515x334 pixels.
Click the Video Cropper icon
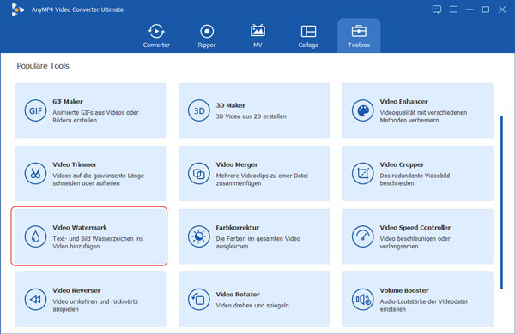(362, 173)
